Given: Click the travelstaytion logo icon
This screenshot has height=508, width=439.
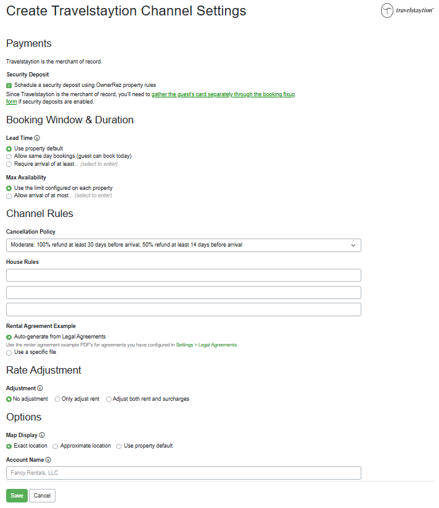Looking at the screenshot, I should click(x=387, y=10).
